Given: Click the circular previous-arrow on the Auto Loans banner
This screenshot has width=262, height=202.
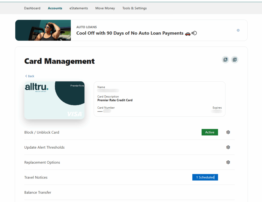Looking at the screenshot, I should tap(238, 30).
